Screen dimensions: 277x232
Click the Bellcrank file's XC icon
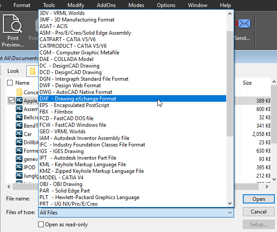click(19, 117)
